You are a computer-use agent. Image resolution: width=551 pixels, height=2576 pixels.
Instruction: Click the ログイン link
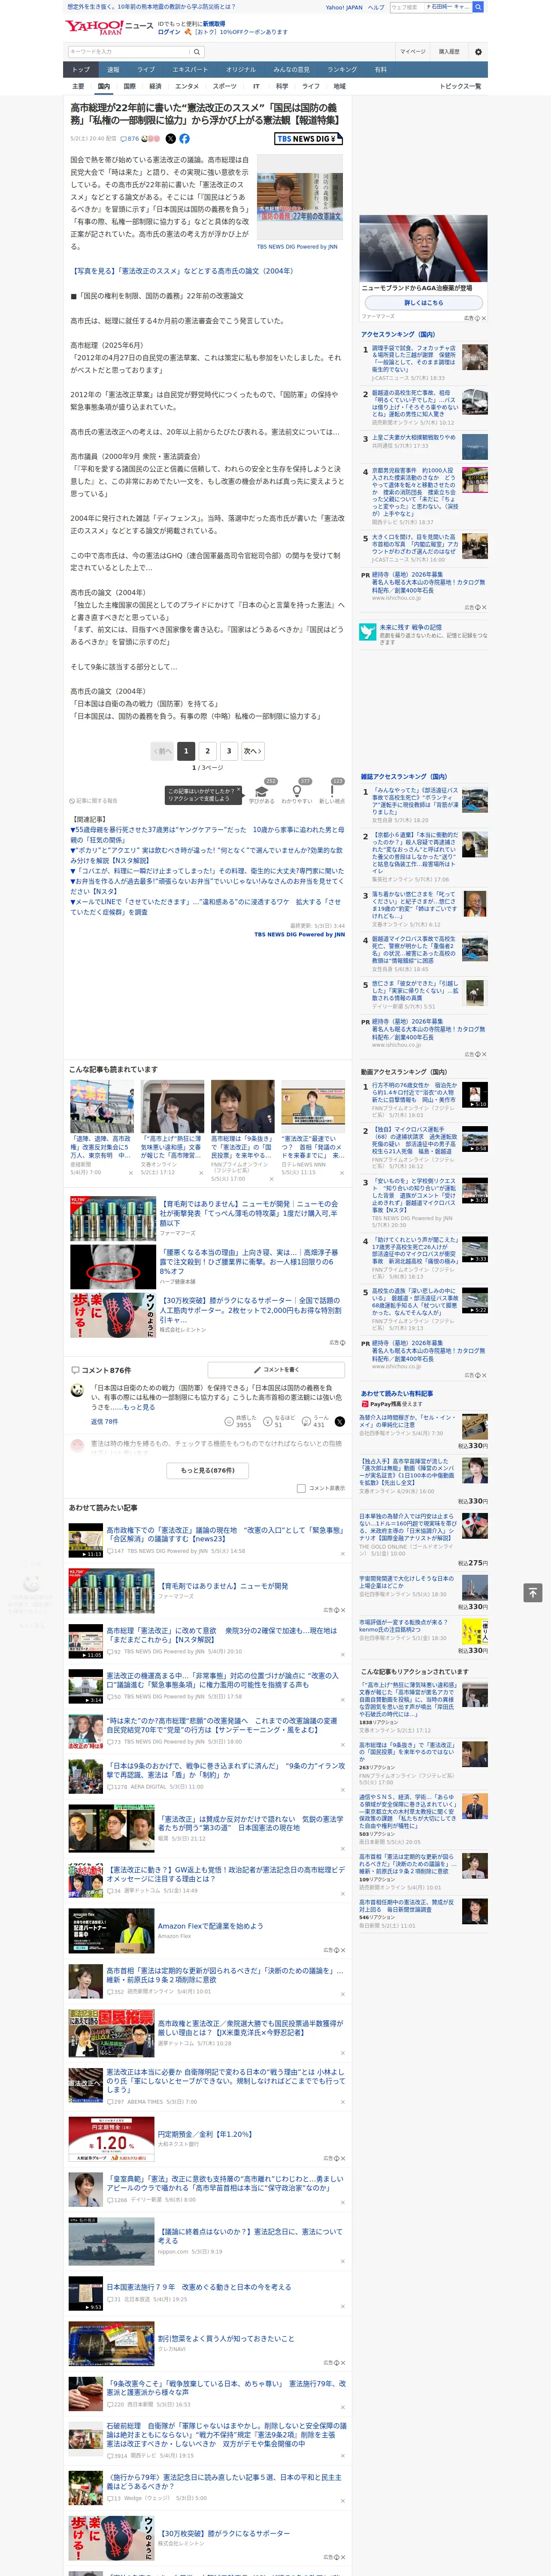[x=169, y=32]
